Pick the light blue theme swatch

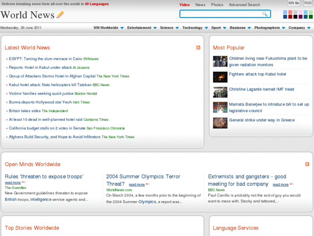285,12
